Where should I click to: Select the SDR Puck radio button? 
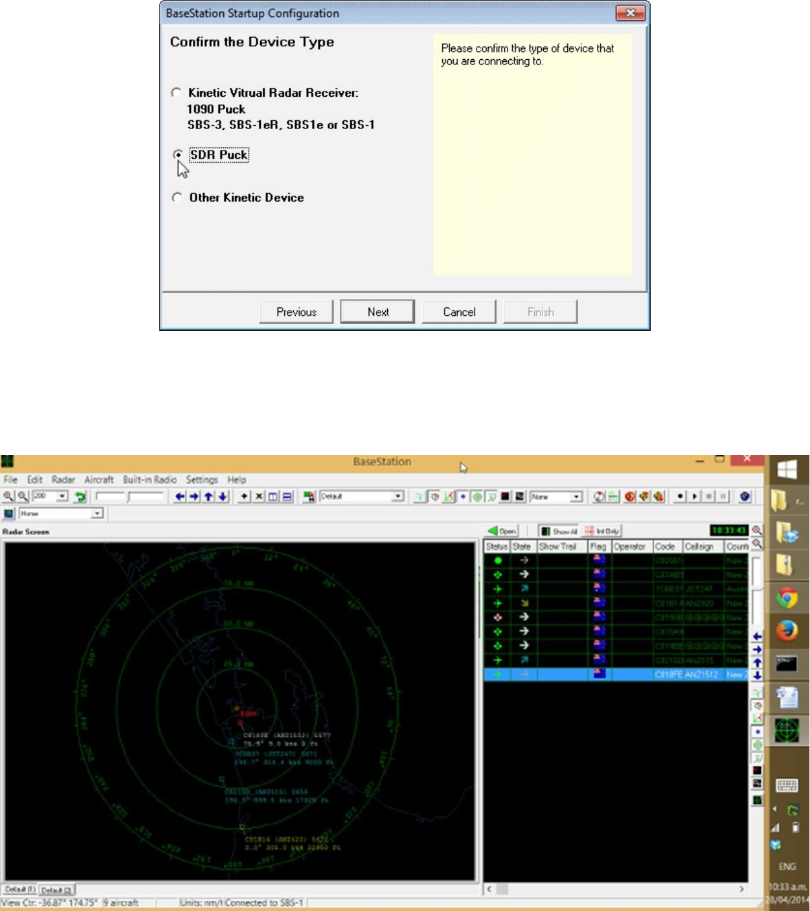(177, 155)
